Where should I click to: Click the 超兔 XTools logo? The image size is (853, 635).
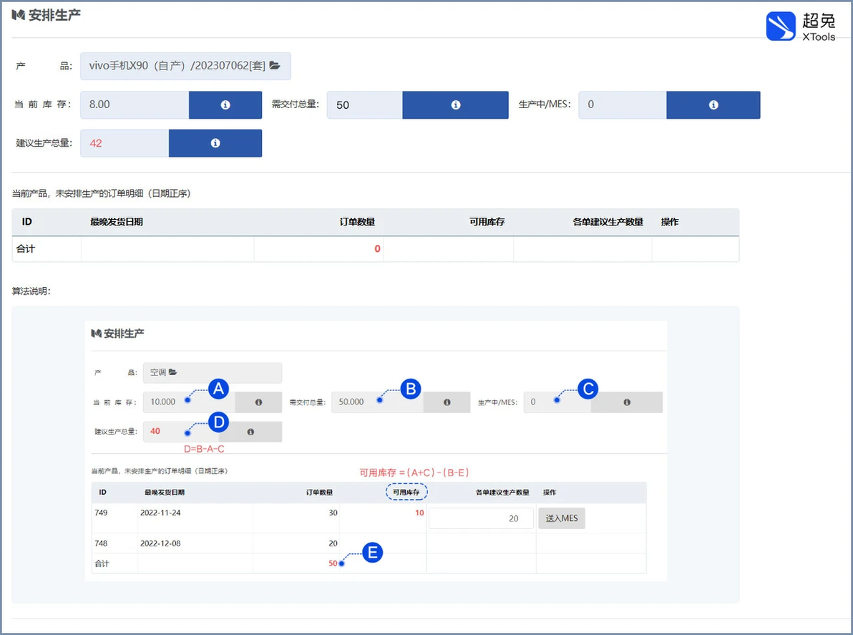[x=801, y=26]
